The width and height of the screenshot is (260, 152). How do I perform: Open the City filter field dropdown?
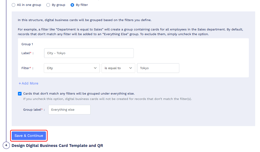click(72, 68)
